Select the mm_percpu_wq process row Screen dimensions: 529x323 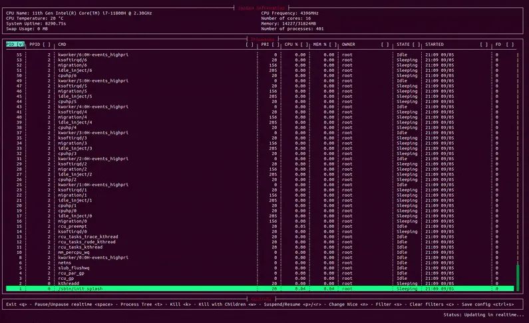pyautogui.click(x=260, y=253)
